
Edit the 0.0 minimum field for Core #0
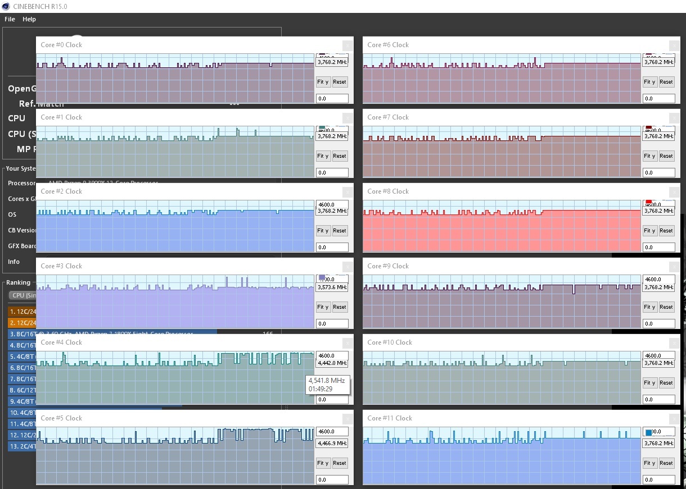(x=332, y=98)
